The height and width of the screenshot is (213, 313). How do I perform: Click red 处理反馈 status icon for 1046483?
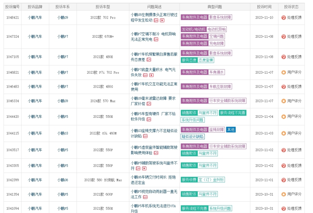point(284,86)
